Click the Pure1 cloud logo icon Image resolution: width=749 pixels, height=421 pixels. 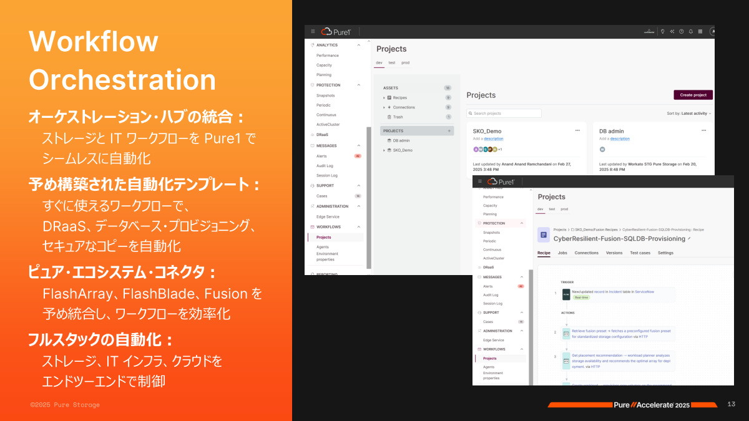[x=326, y=31]
